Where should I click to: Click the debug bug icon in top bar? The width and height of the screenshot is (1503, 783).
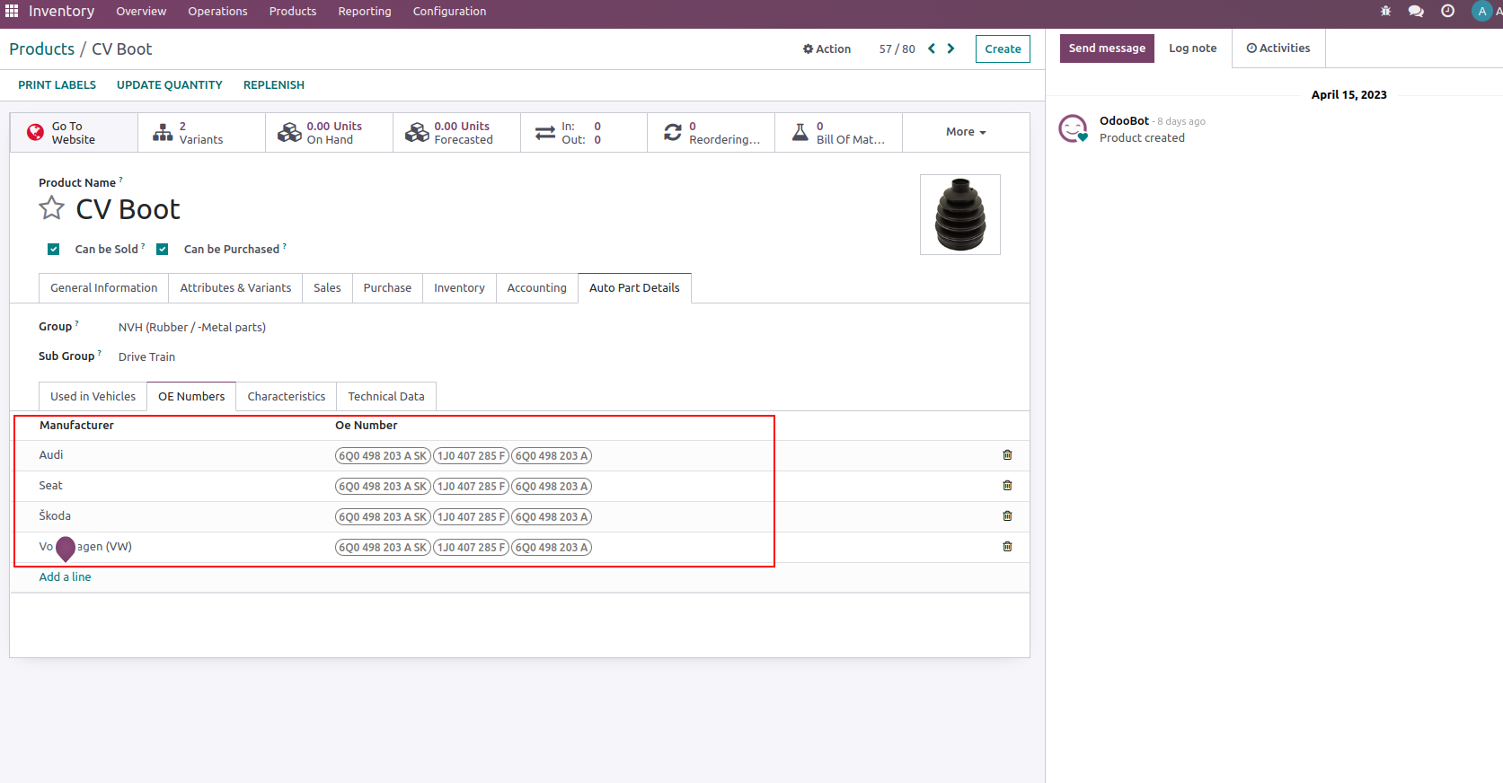tap(1385, 12)
